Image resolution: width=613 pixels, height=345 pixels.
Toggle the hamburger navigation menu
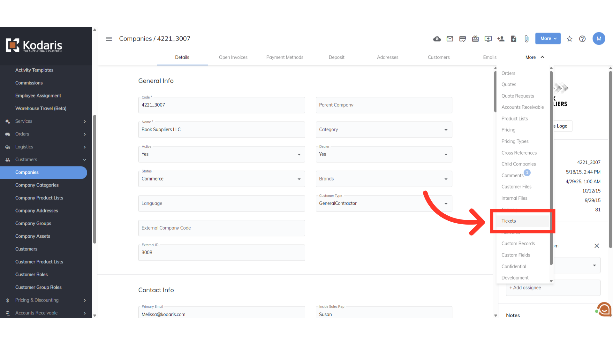(x=109, y=39)
